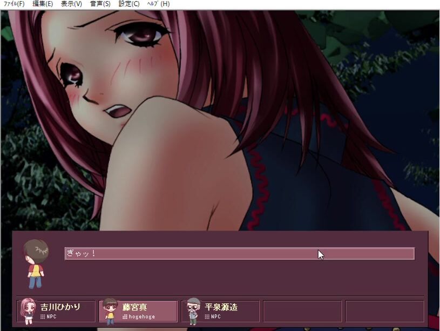Open the 設定(C) menu
The width and height of the screenshot is (440, 331).
coord(128,4)
